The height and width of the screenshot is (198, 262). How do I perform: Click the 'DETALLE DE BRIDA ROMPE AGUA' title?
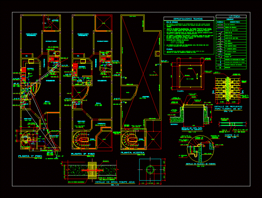[115, 182]
